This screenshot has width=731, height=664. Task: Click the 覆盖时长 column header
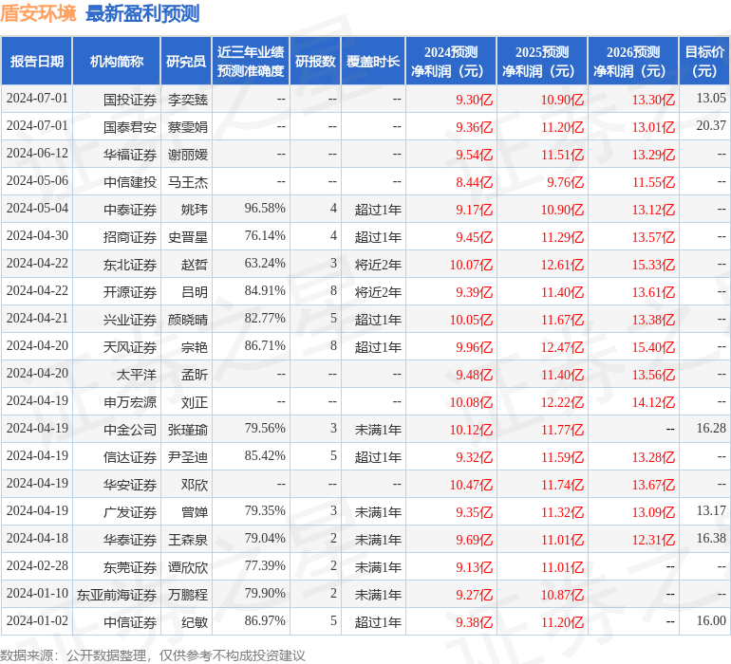click(x=373, y=62)
